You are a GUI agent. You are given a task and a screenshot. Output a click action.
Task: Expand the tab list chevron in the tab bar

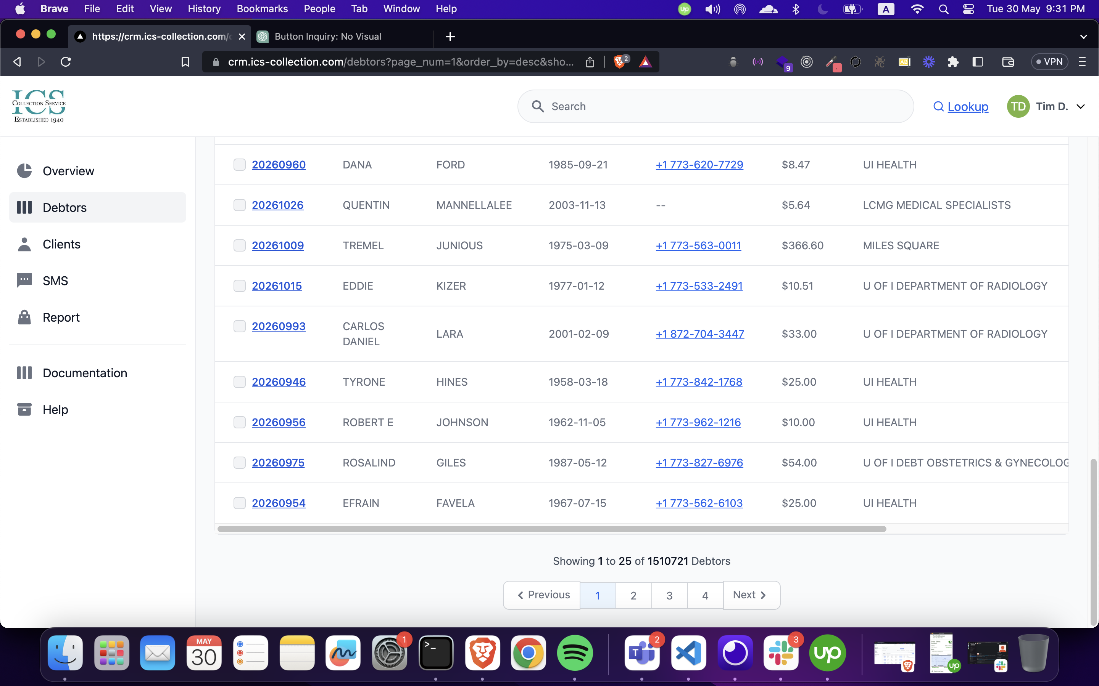pos(1083,36)
